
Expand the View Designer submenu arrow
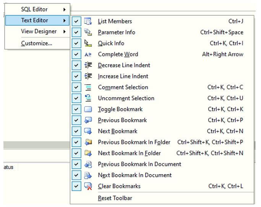(x=64, y=31)
